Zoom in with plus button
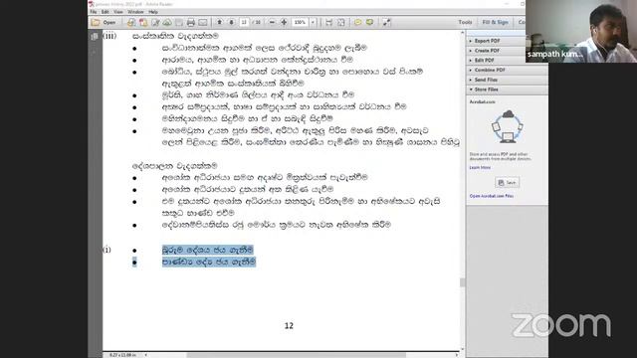Screen dimensions: 637x358 [x=284, y=22]
